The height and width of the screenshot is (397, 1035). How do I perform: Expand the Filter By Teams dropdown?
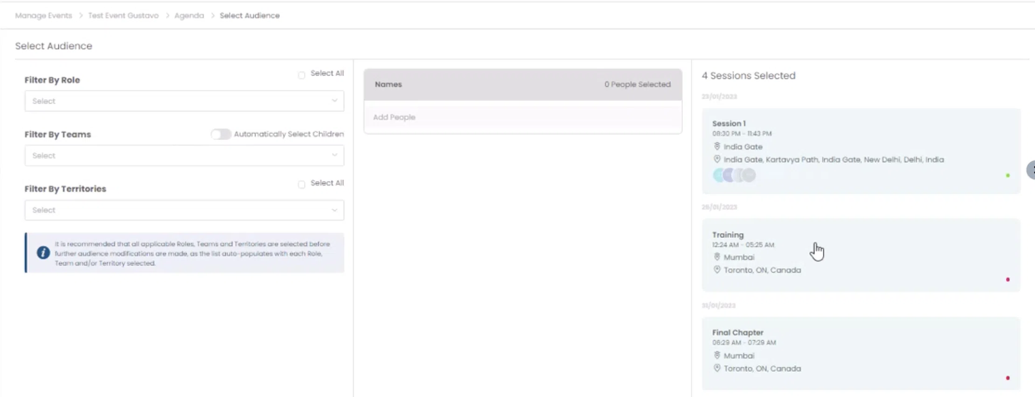[x=184, y=156]
